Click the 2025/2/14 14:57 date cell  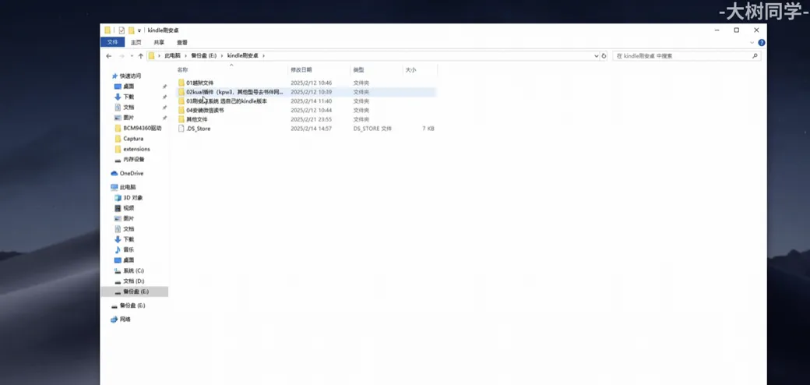pyautogui.click(x=311, y=129)
